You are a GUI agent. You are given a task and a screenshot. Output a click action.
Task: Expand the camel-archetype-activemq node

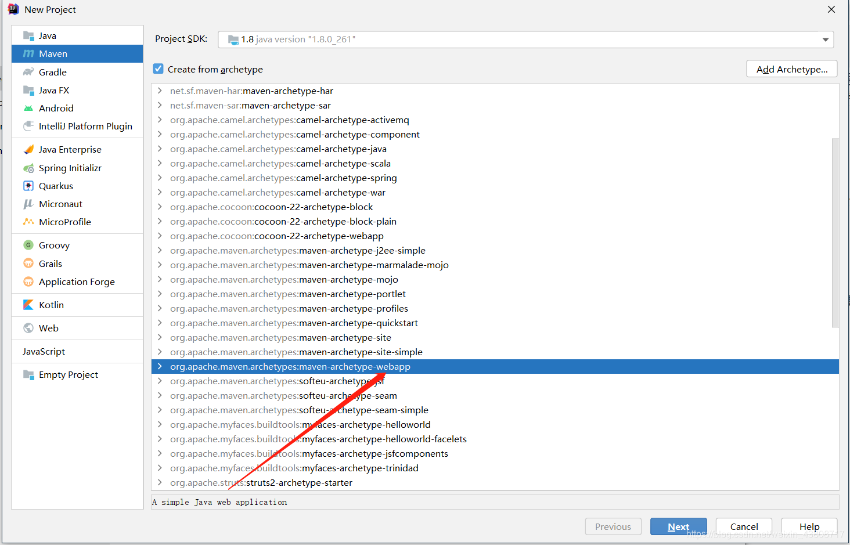click(x=160, y=120)
